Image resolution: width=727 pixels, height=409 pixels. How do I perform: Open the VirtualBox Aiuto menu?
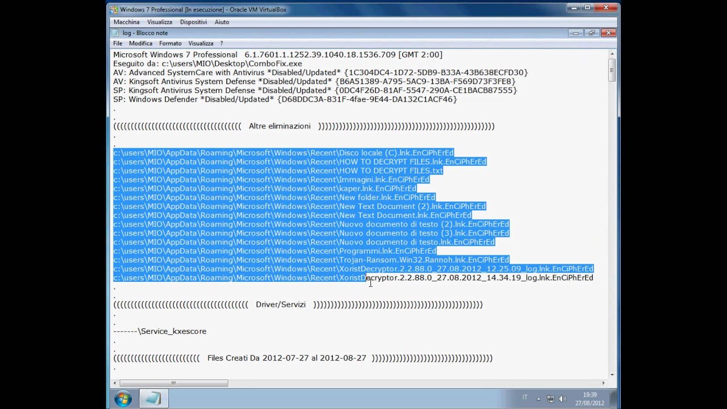click(x=222, y=22)
